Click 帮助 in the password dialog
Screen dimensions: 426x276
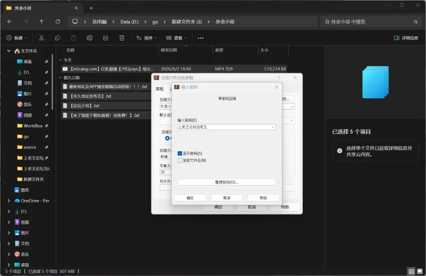[263, 198]
